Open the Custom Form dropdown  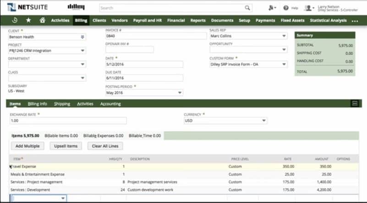tap(284, 64)
